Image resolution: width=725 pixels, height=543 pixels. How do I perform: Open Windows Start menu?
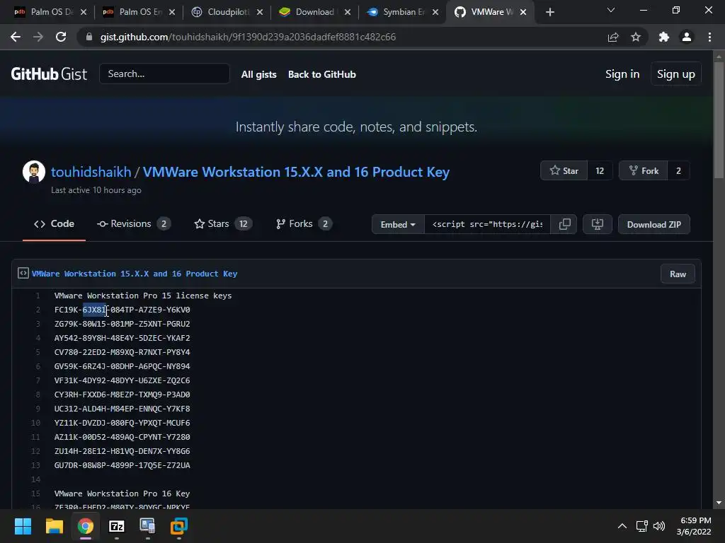[23, 526]
